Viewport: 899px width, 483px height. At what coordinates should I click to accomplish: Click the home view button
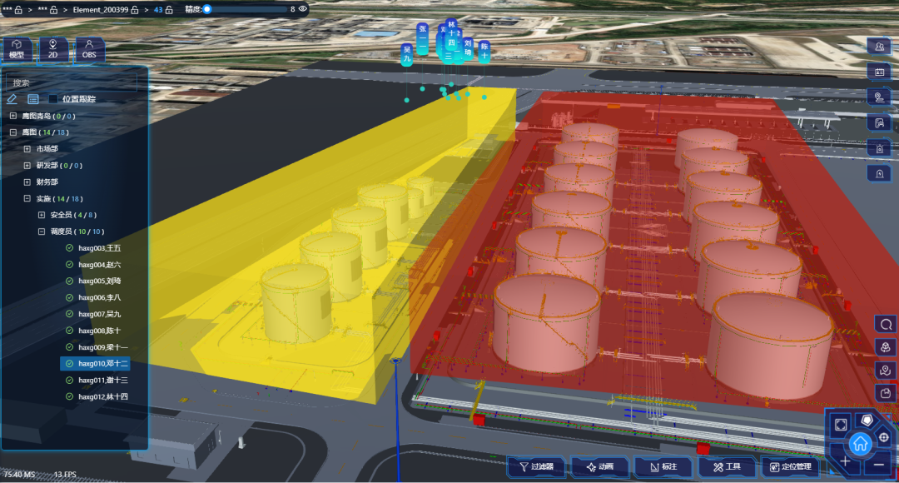[862, 442]
